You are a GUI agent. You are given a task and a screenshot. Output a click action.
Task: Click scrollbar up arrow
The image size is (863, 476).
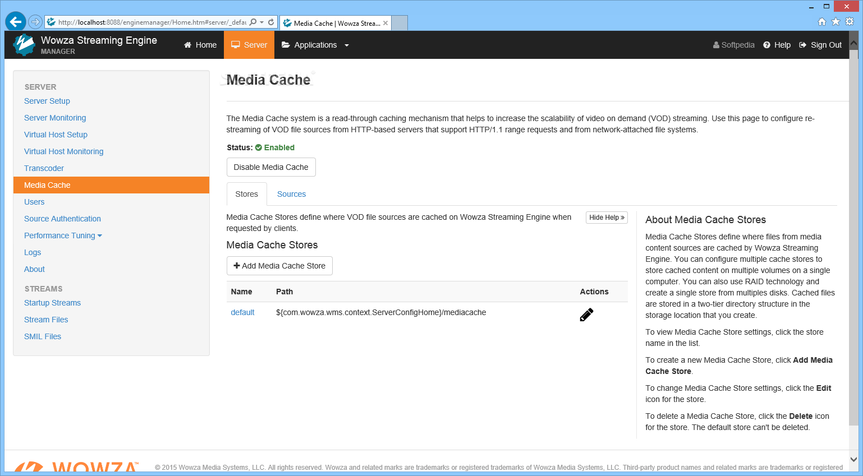853,42
